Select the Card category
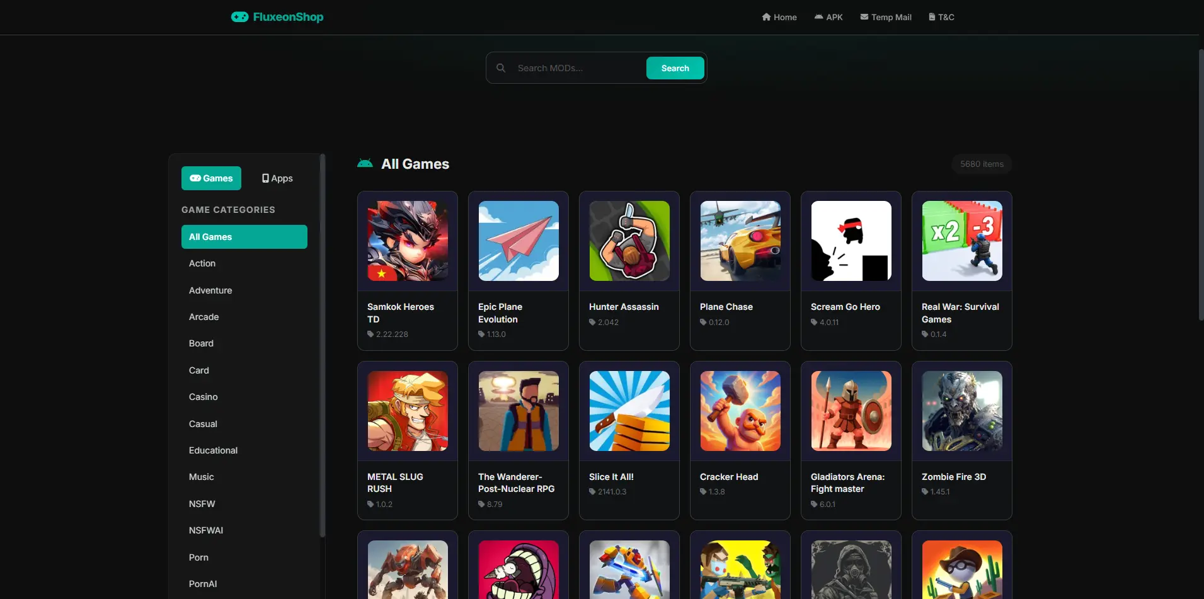Viewport: 1204px width, 599px height. click(244, 370)
